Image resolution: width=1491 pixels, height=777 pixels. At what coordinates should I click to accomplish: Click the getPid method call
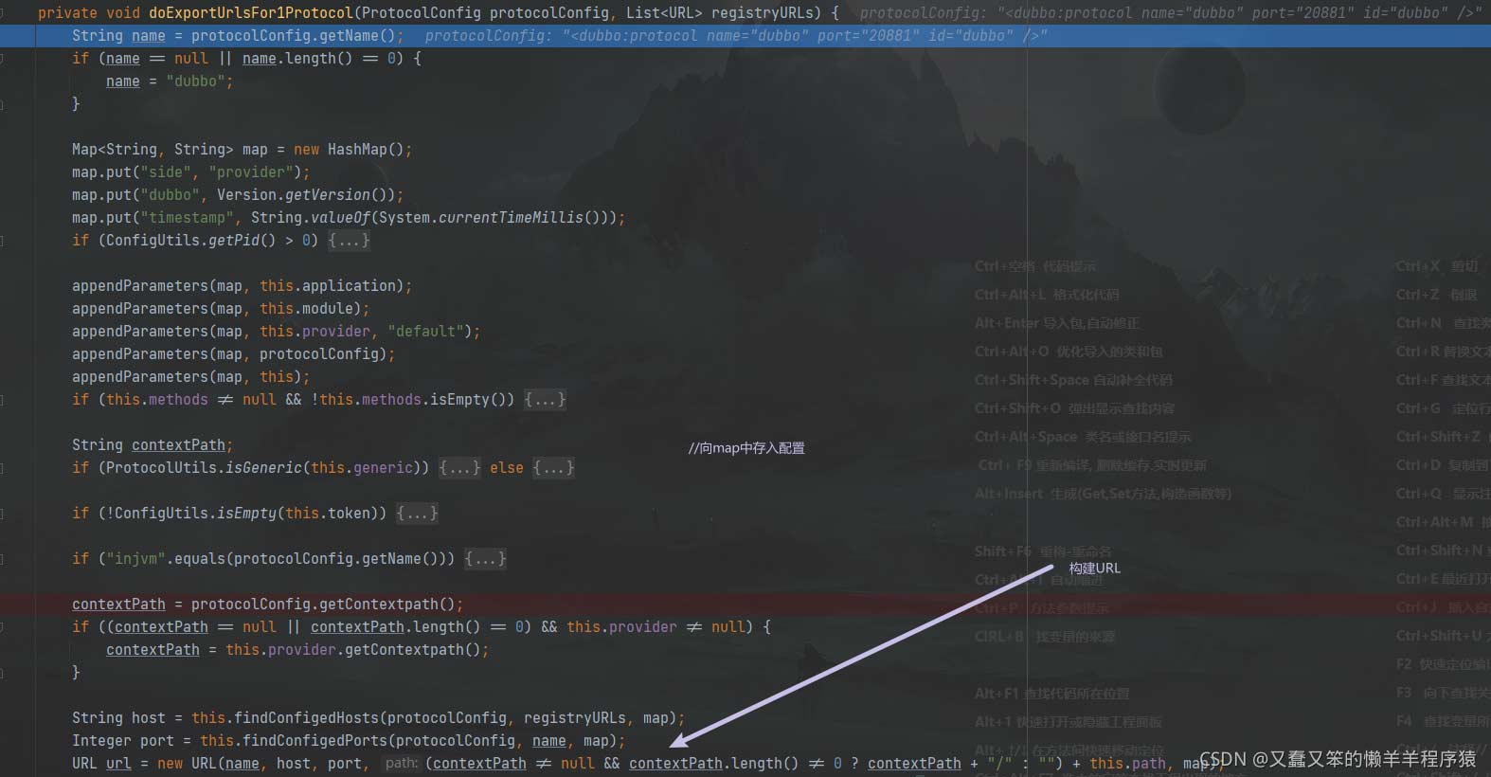click(234, 241)
